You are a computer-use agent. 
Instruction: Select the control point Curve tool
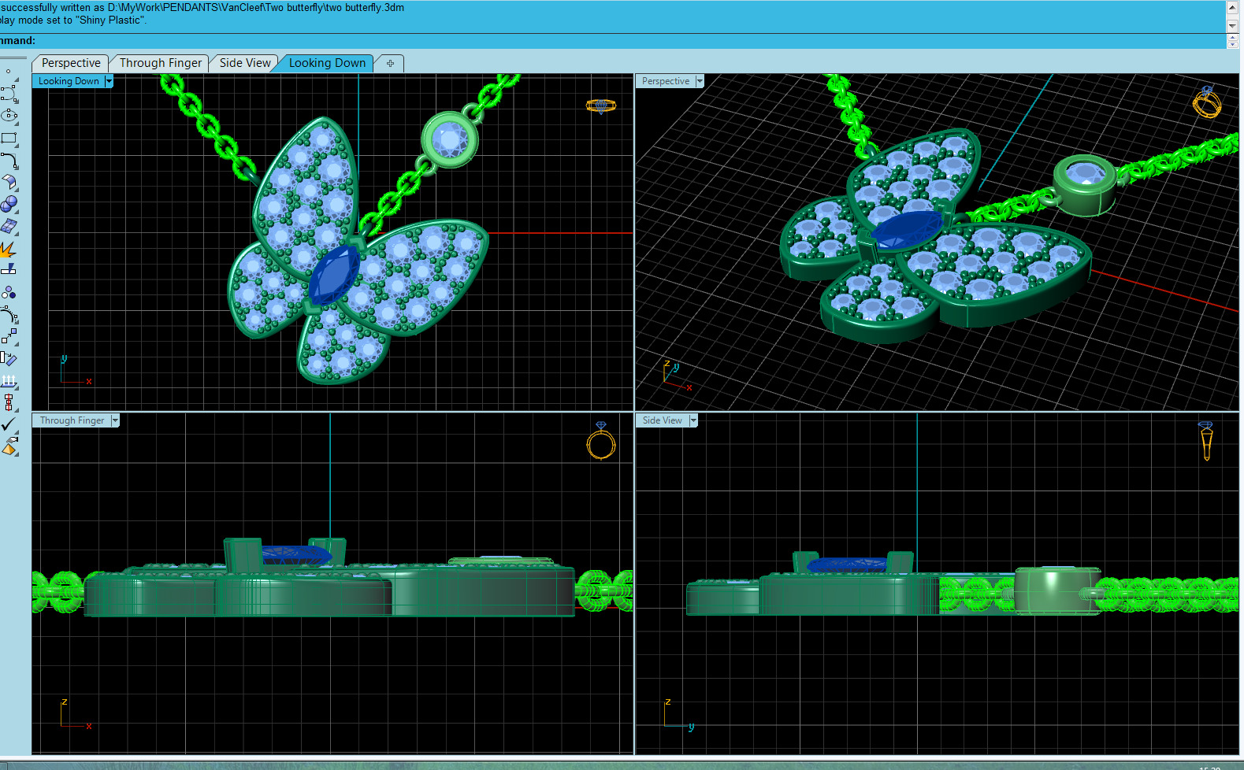(9, 93)
